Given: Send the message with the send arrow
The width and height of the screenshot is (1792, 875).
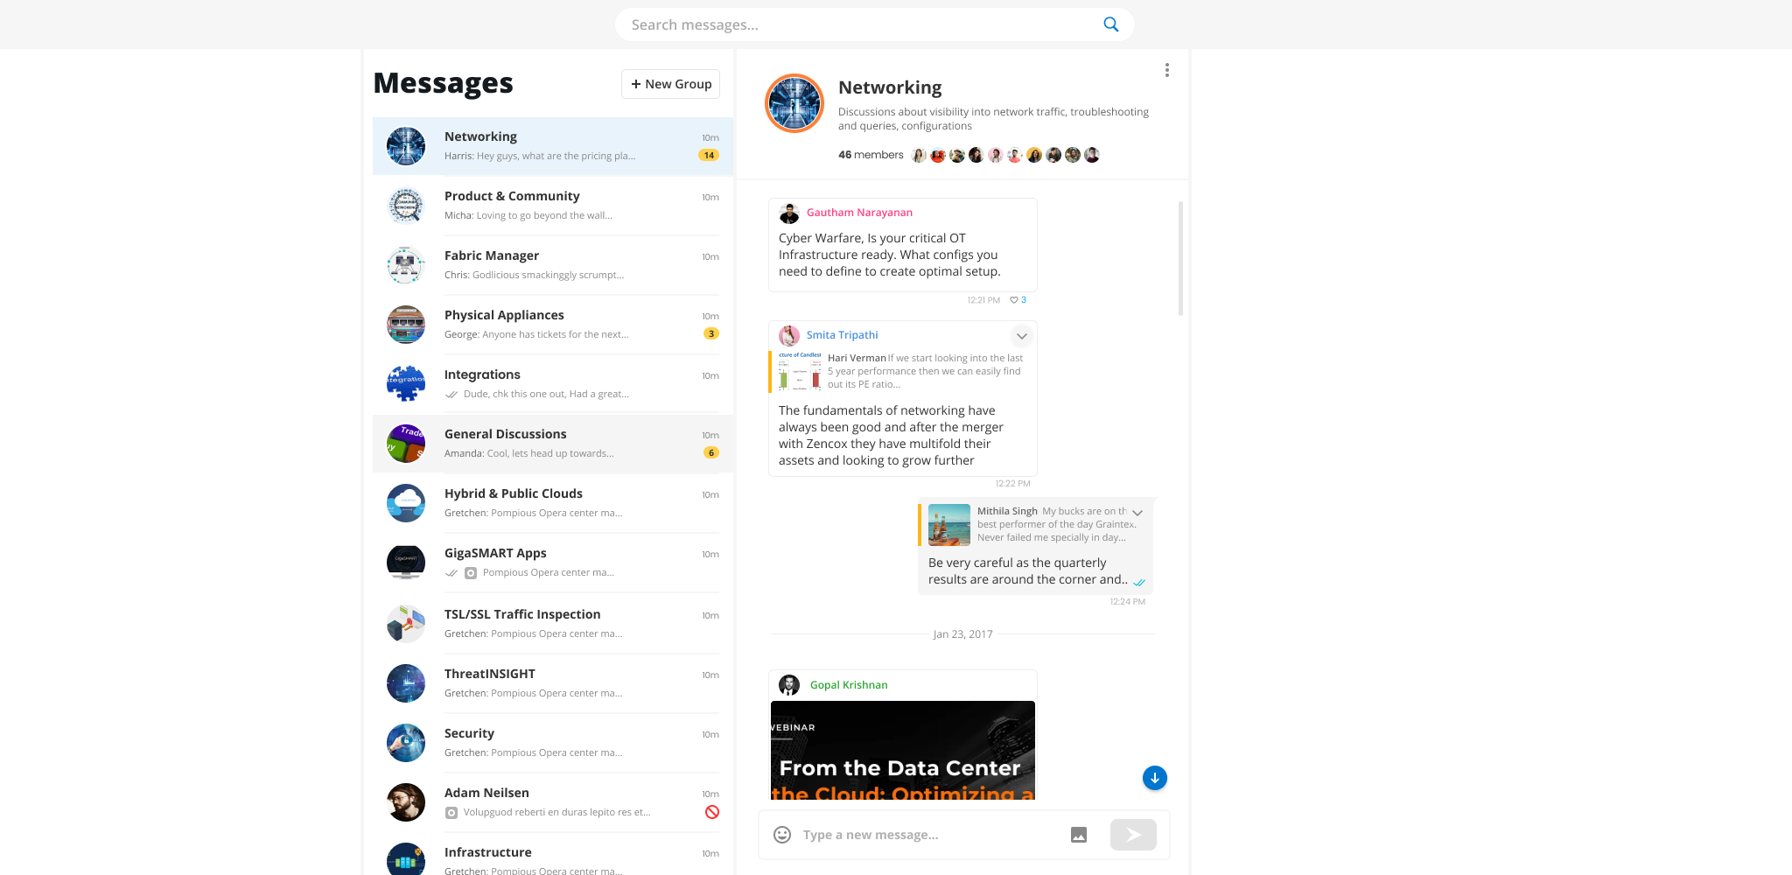Looking at the screenshot, I should (x=1133, y=835).
